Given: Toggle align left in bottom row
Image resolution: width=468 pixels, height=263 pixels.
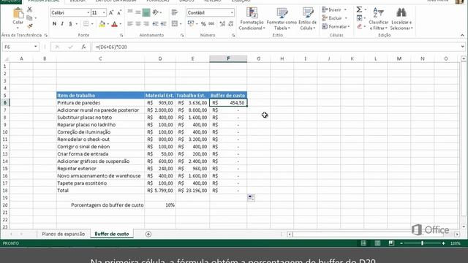Looking at the screenshot, I should click(x=130, y=24).
